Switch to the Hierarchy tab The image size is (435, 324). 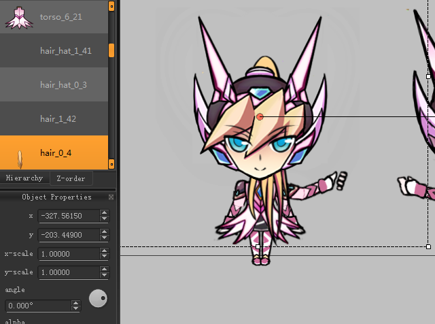point(24,178)
